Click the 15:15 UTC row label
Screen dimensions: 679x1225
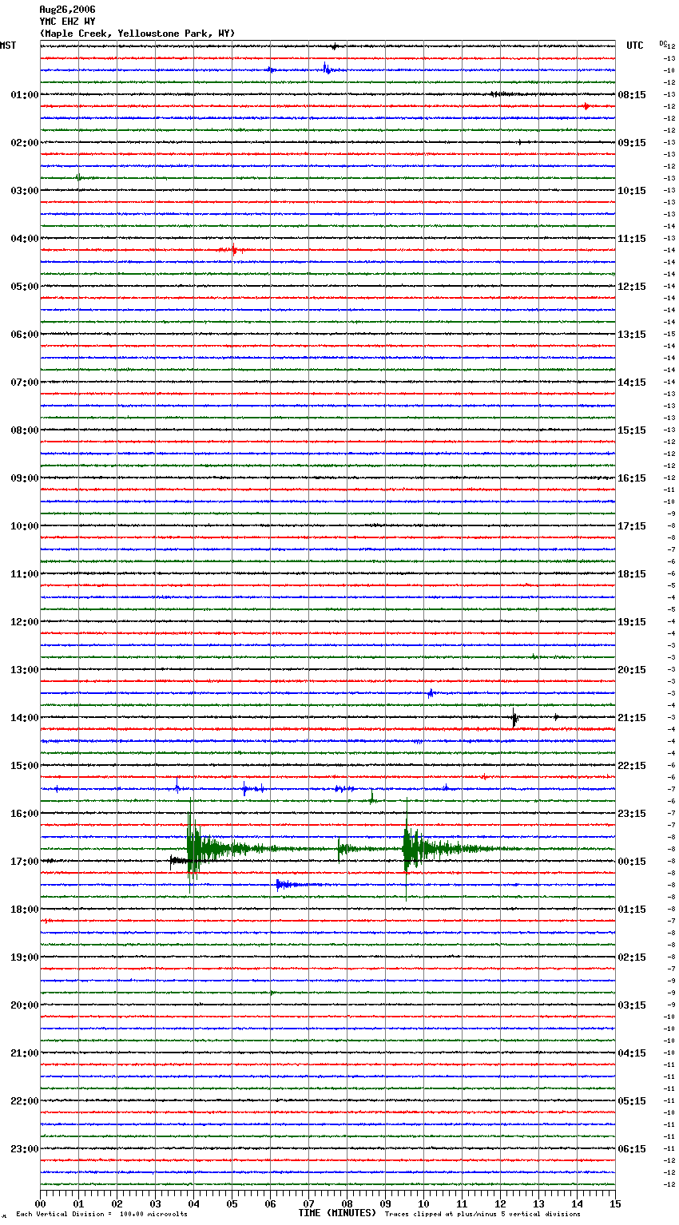pos(632,430)
